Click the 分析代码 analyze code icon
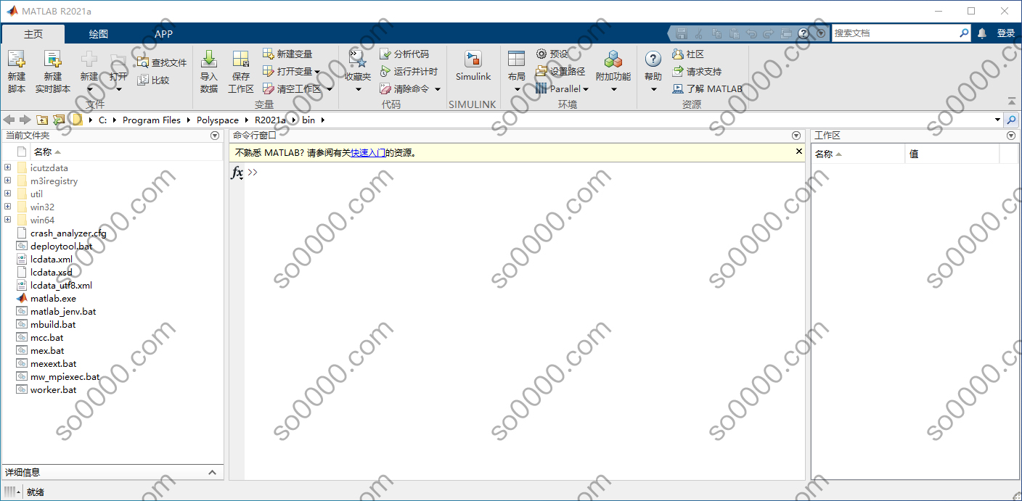 [x=385, y=54]
